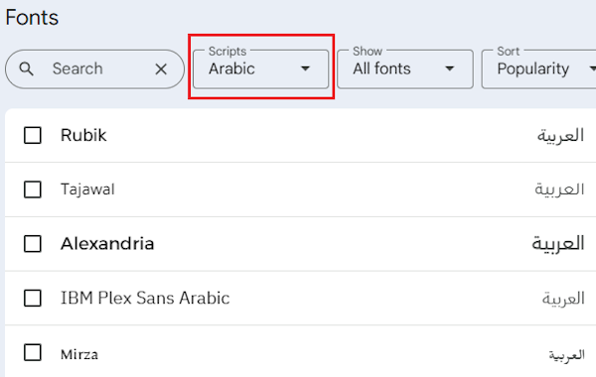
Task: Click the Arabic preview text in Alexandria row
Action: point(558,244)
